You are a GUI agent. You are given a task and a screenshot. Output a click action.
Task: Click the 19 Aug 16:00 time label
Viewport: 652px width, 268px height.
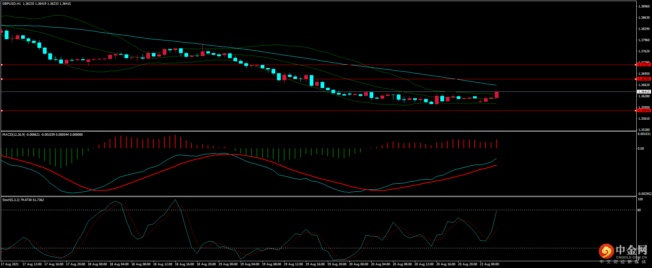click(x=315, y=264)
